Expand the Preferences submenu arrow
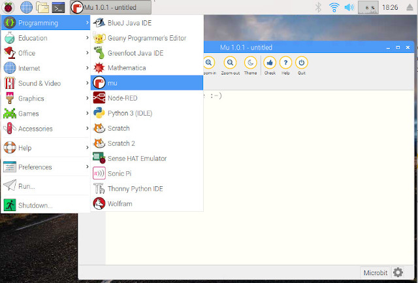 [x=87, y=167]
